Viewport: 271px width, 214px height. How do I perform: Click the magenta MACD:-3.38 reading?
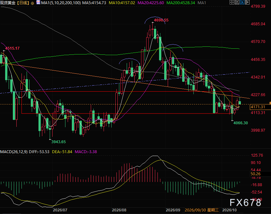pyautogui.click(x=86, y=152)
